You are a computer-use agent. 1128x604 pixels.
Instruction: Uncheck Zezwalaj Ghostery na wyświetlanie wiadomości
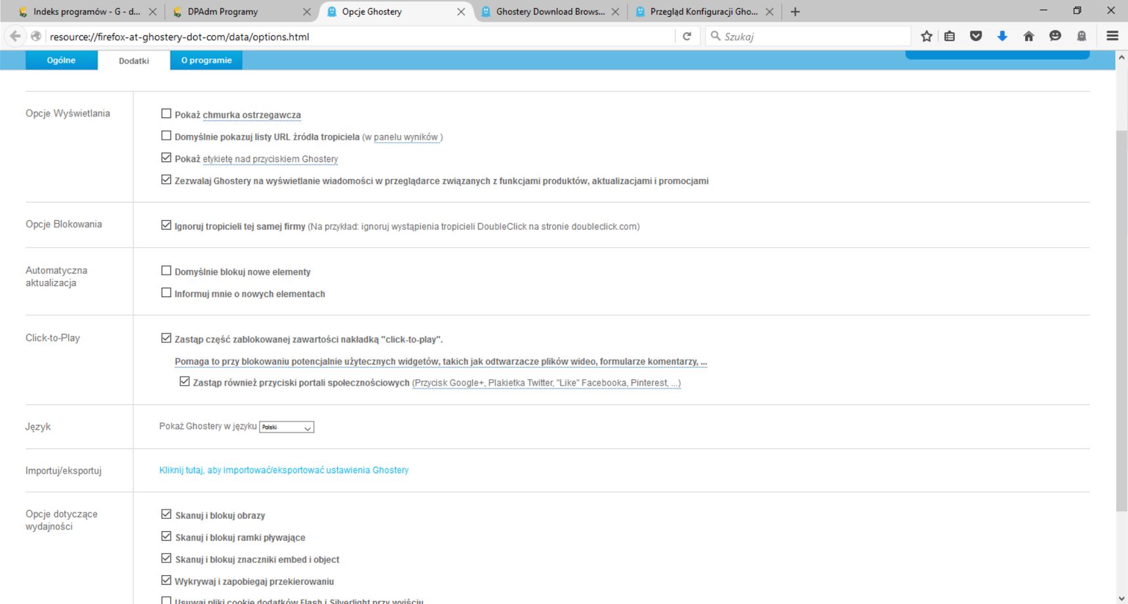166,180
